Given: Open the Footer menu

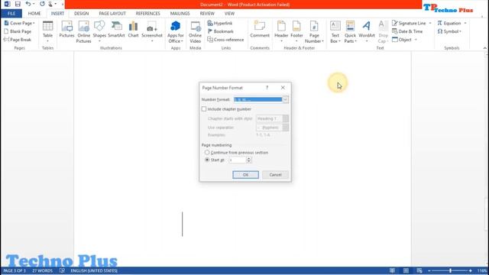Looking at the screenshot, I should pyautogui.click(x=296, y=31).
